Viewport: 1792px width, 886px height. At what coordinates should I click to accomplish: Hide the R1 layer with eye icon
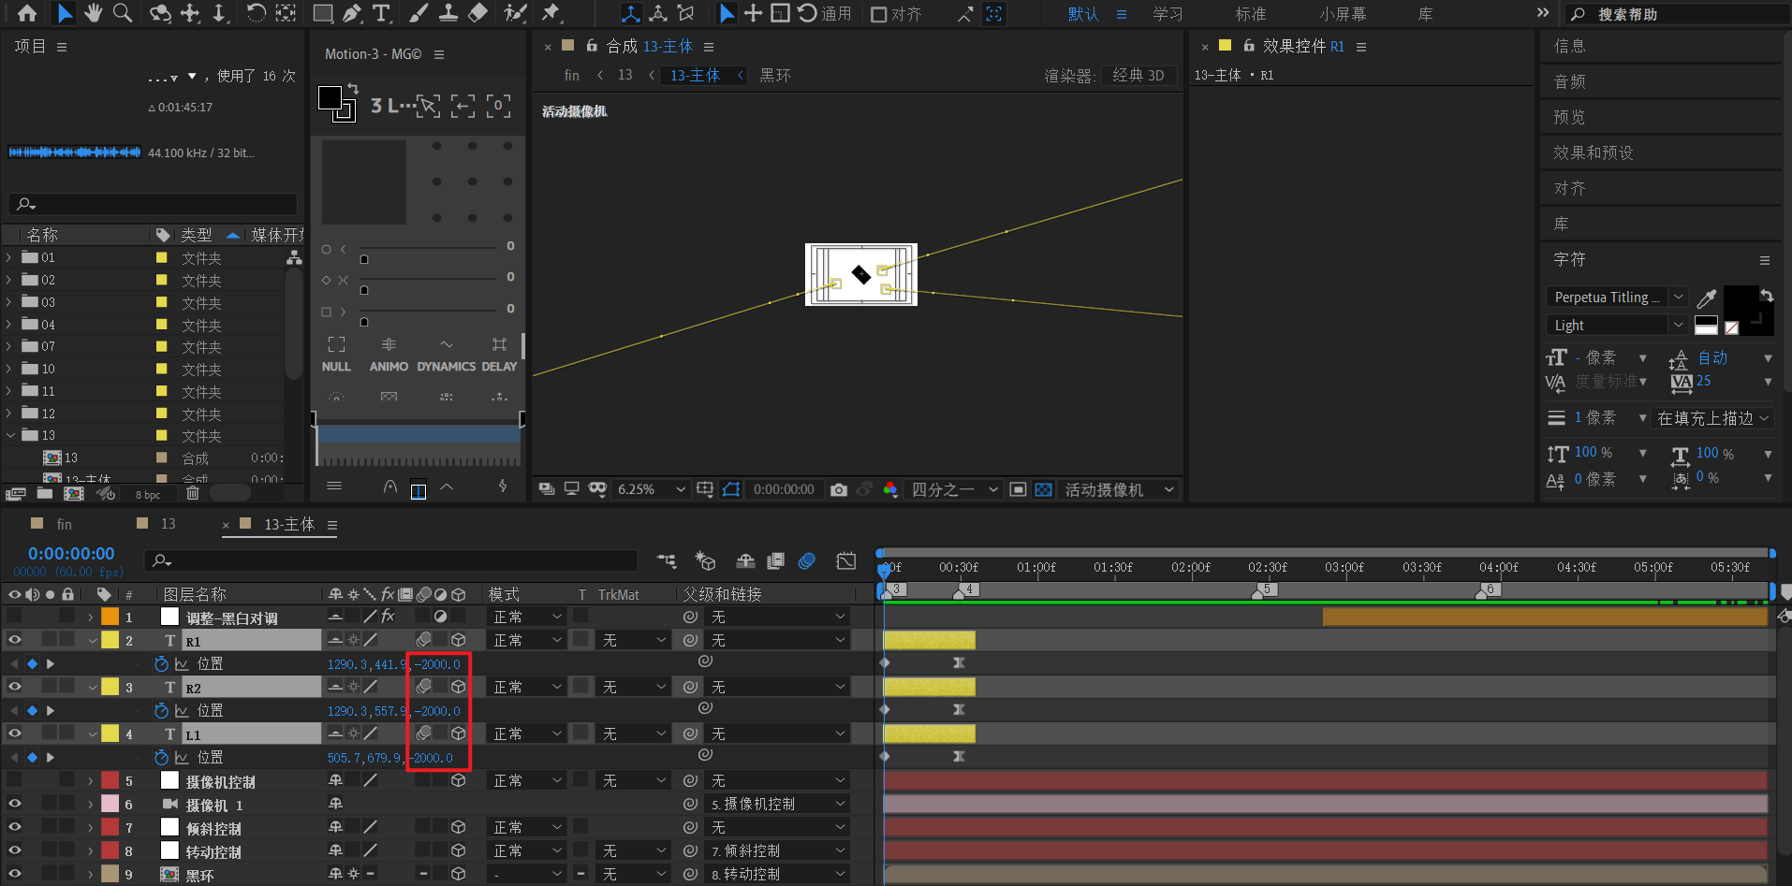(15, 640)
